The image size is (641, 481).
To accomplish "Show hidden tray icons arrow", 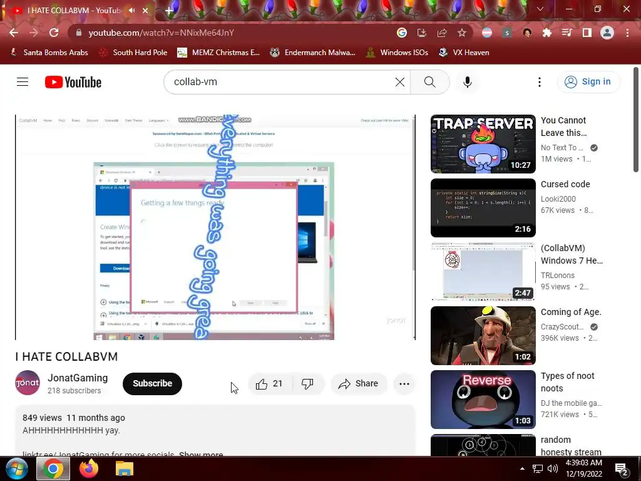I will pyautogui.click(x=523, y=468).
